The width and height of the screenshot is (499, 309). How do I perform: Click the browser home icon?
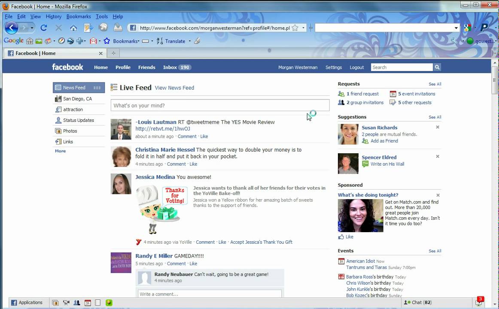click(x=73, y=28)
